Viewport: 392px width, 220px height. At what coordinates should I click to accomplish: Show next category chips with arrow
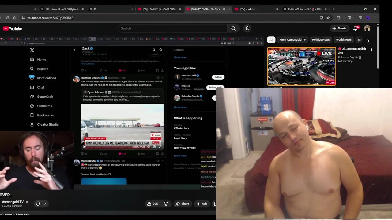(368, 41)
